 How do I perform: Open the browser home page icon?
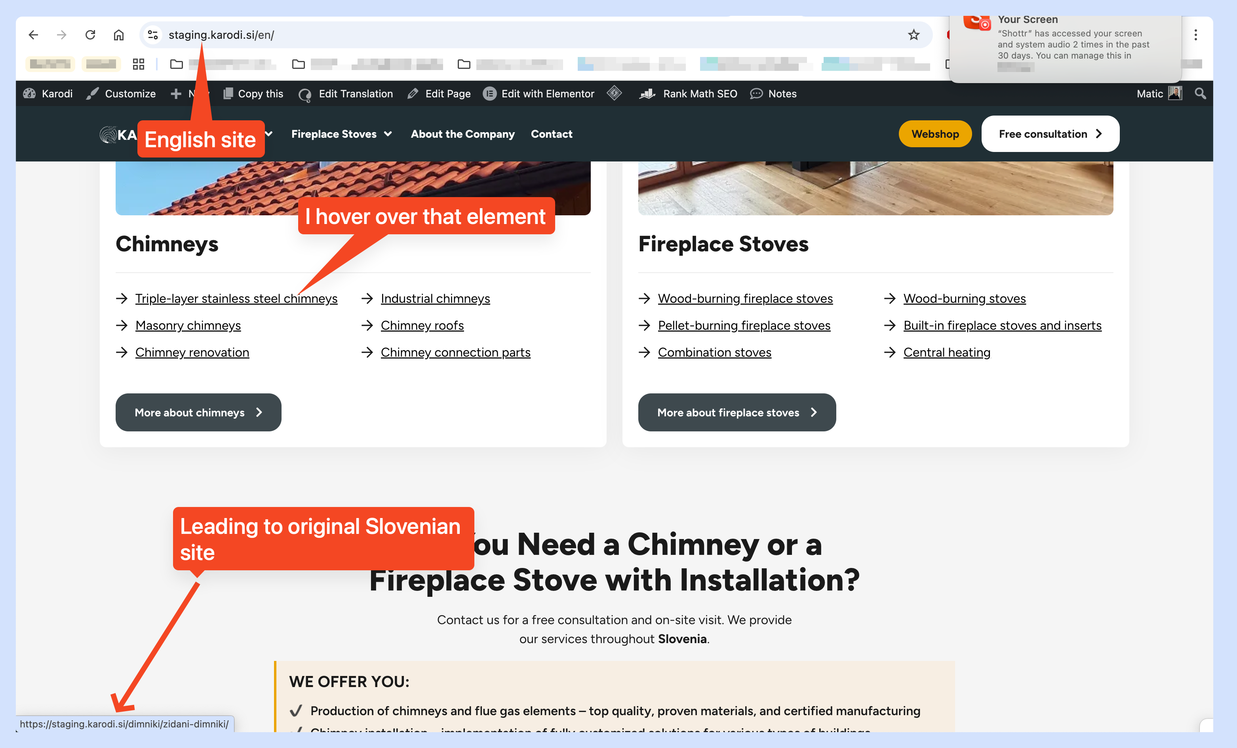point(118,34)
